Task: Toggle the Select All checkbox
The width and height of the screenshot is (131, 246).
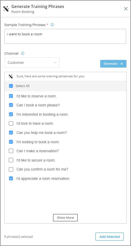Action: tap(11, 86)
